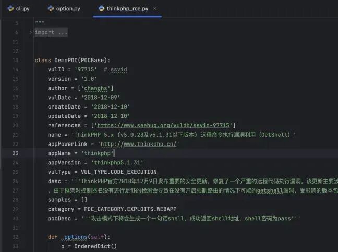Click the vulID value '97715'
The image size is (338, 252).
(86, 69)
